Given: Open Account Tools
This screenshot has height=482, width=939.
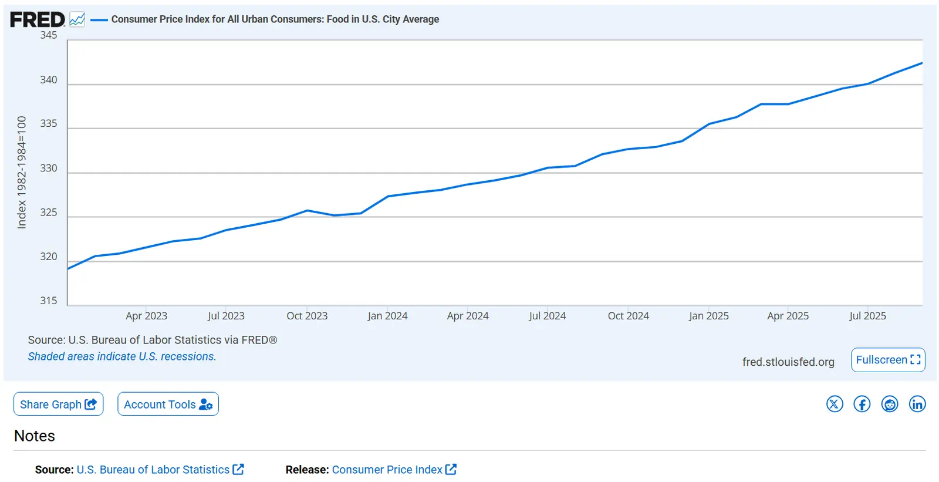Looking at the screenshot, I should 168,405.
